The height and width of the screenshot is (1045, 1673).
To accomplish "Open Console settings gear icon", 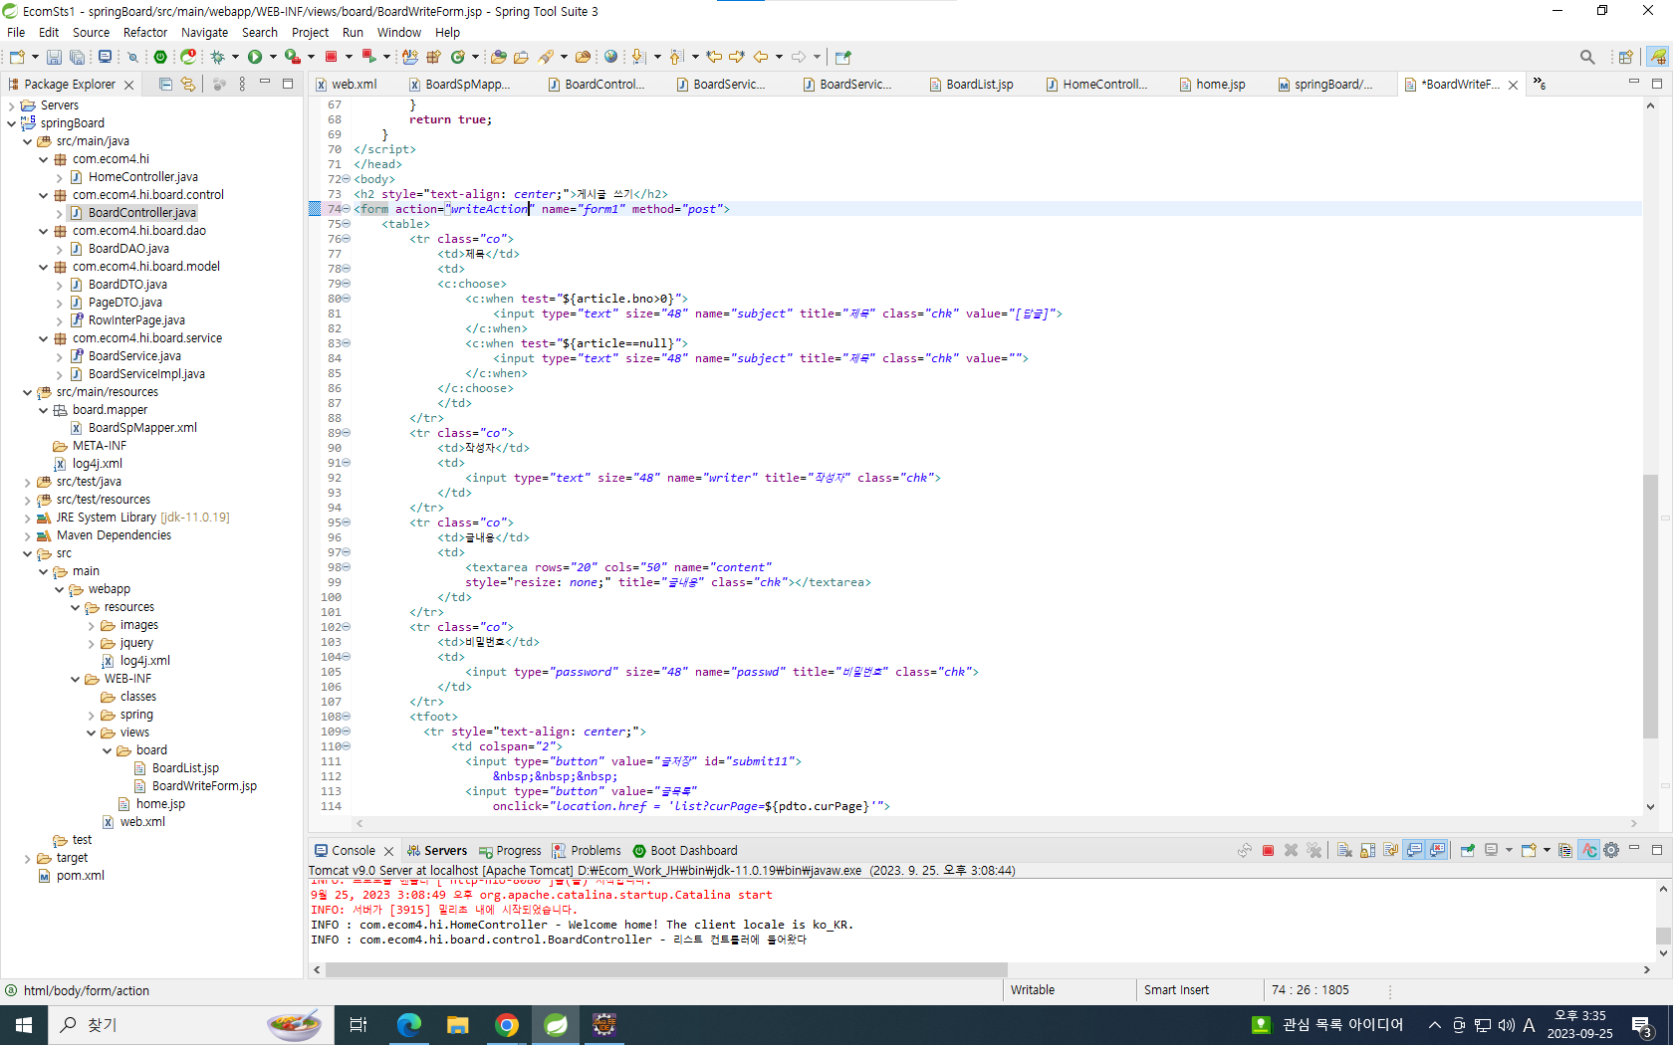I will click(1611, 851).
